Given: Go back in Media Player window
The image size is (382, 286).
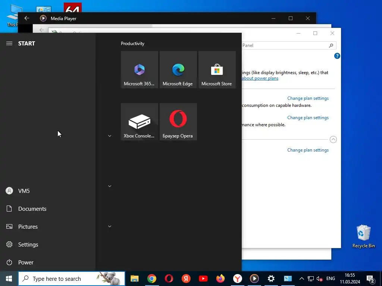Looking at the screenshot, I should 27,18.
